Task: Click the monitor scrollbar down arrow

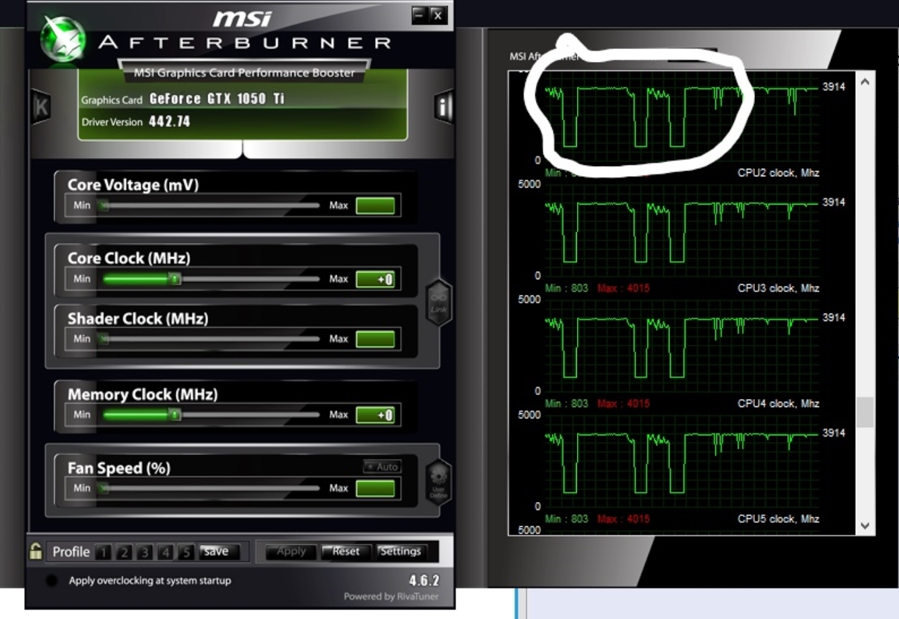Action: click(865, 525)
